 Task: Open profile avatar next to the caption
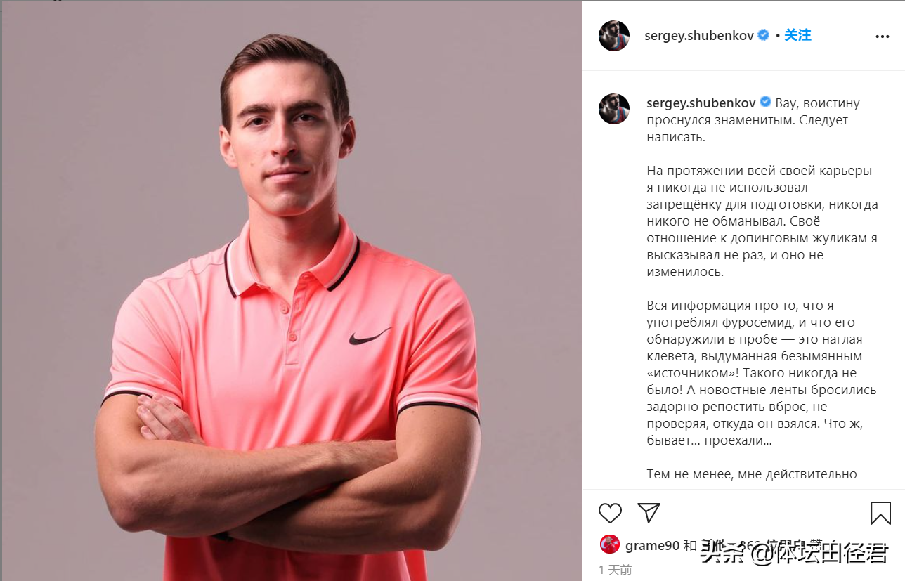pyautogui.click(x=613, y=109)
